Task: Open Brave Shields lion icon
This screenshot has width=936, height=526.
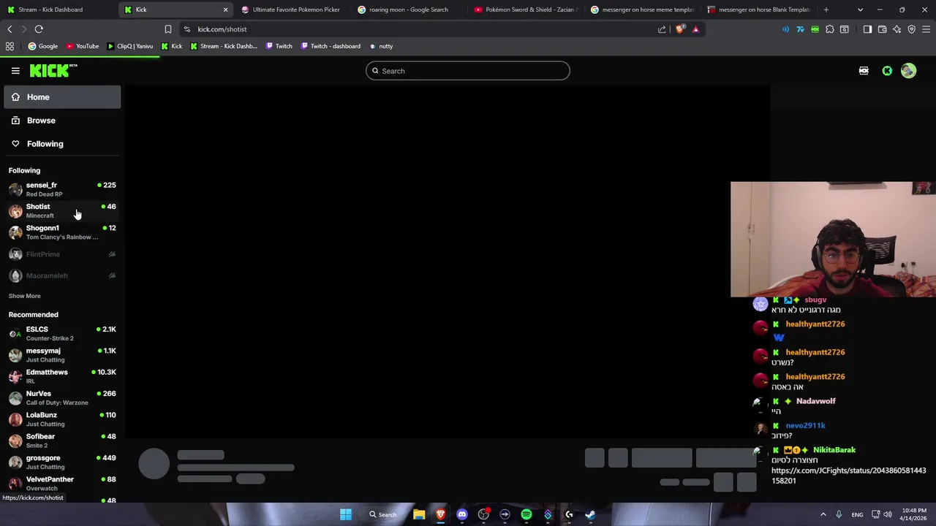Action: (x=681, y=29)
